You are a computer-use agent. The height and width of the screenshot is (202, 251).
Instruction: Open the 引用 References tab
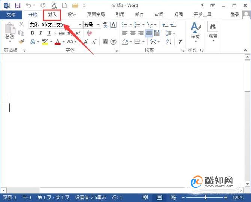coord(120,15)
